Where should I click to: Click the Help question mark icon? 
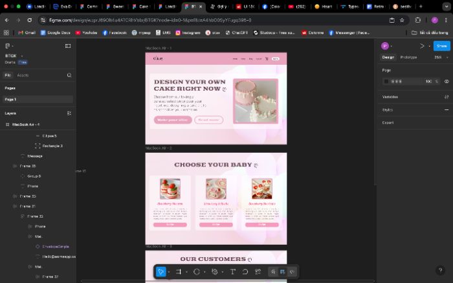point(440,270)
